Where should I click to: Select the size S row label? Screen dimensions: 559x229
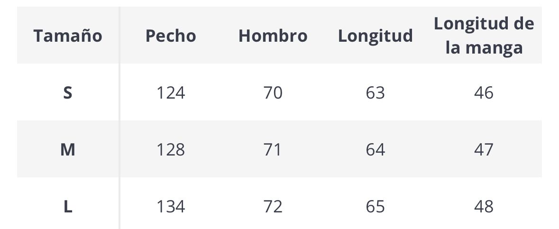pyautogui.click(x=68, y=92)
